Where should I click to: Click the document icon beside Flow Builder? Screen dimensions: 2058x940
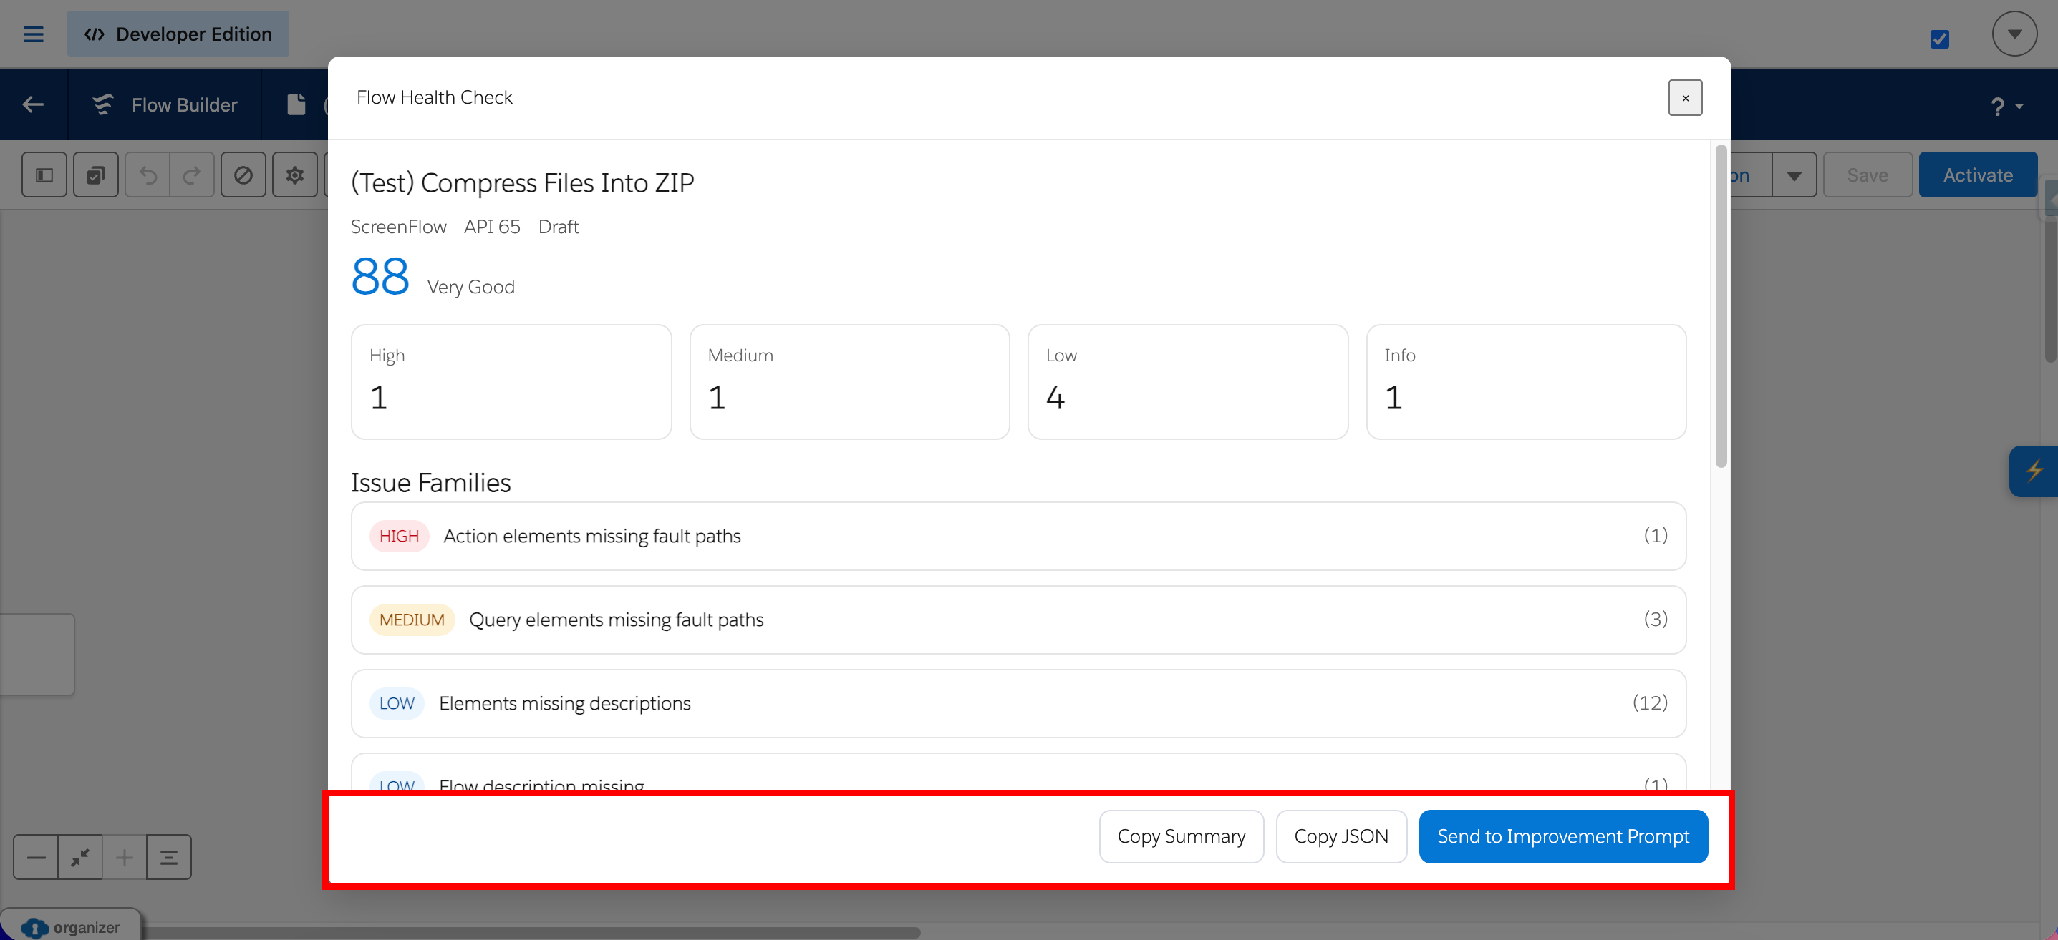click(296, 104)
